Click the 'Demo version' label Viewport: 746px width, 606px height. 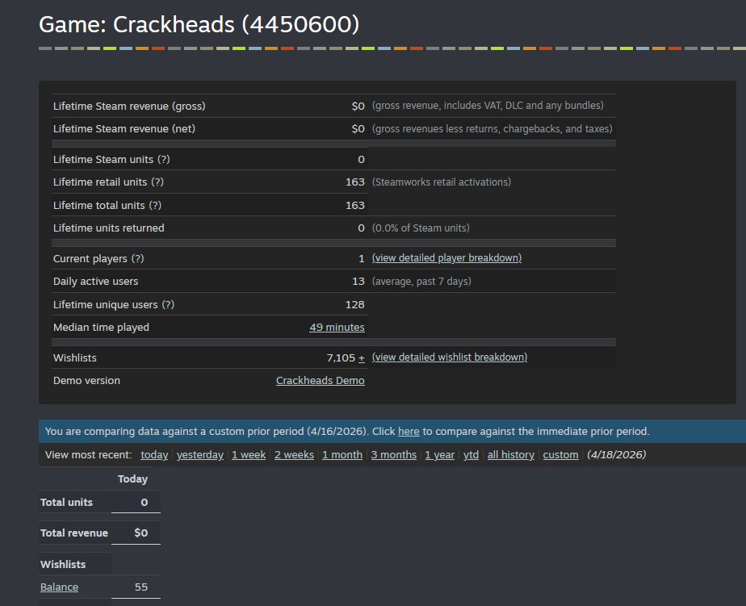point(86,381)
